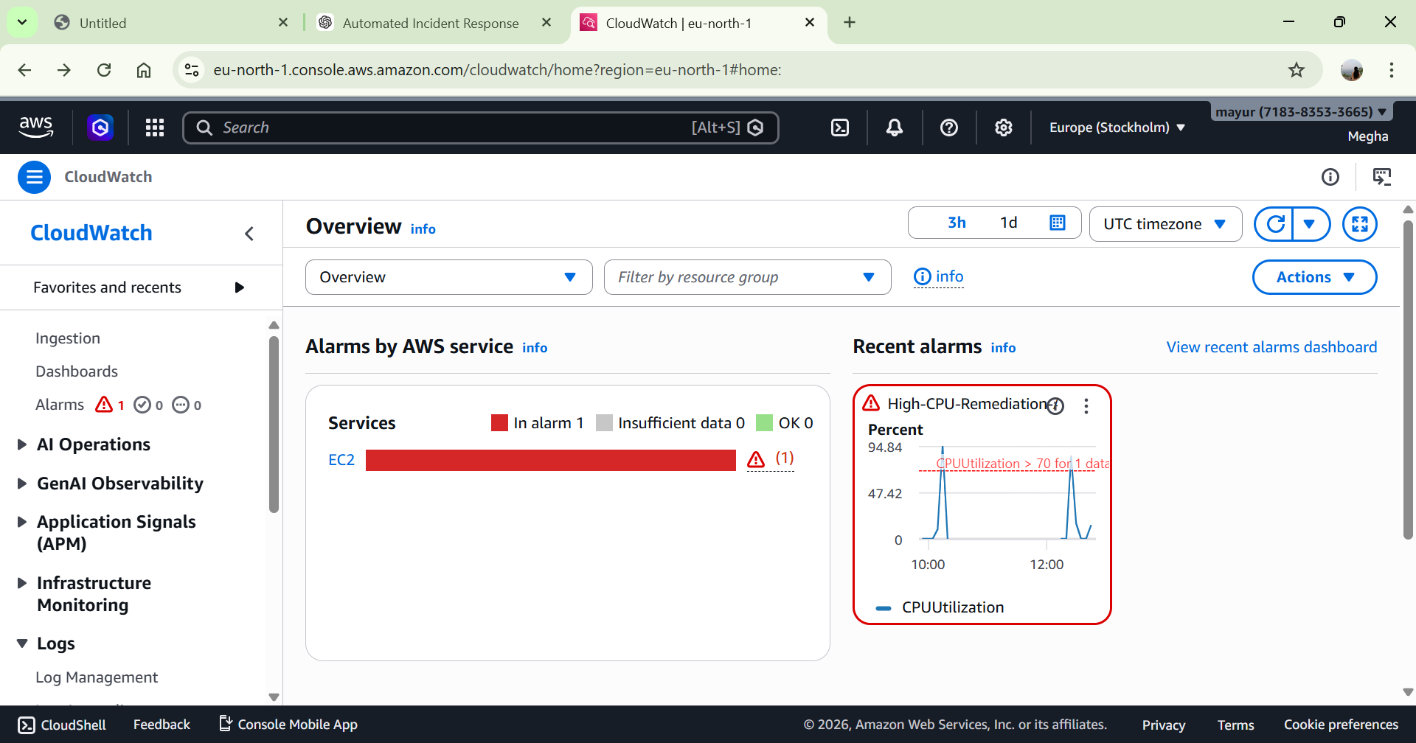The height and width of the screenshot is (743, 1416).
Task: Select the 1d time range
Action: [1008, 223]
